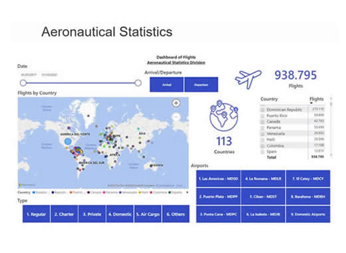The image size is (346, 253).
Task: Expand the map legend country arrow
Action: [x=187, y=192]
